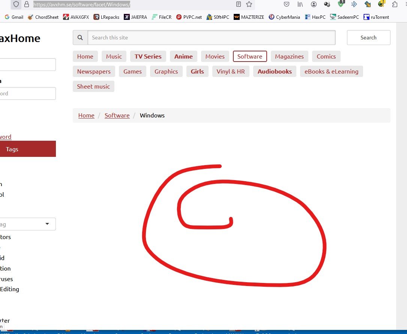Click the Home breadcrumb link
The width and height of the screenshot is (407, 334).
(x=86, y=115)
